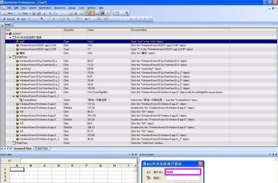Open the Edit menu
The width and height of the screenshot is (278, 183).
pos(16,8)
